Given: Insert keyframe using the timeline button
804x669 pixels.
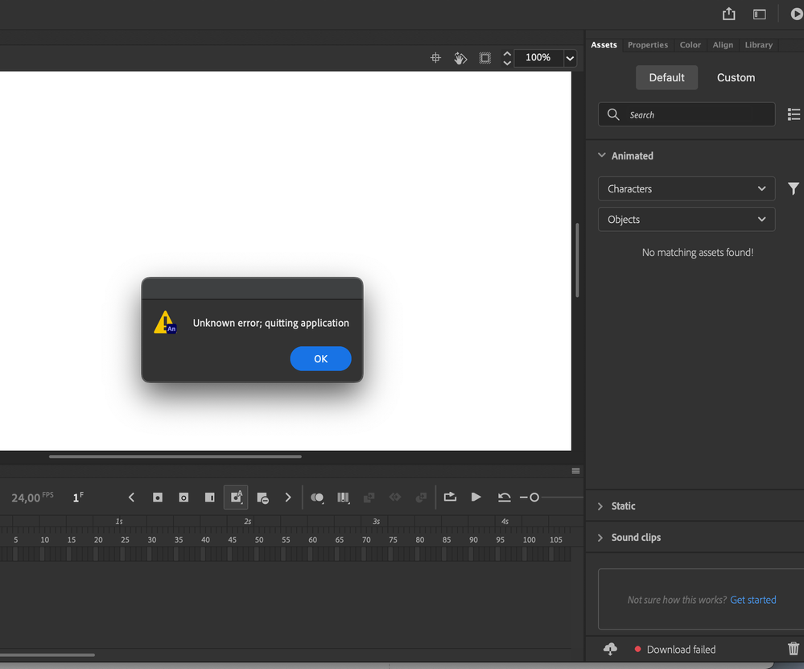Looking at the screenshot, I should click(158, 498).
